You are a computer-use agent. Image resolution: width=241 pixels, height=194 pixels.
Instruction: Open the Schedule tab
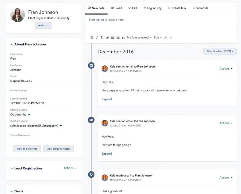point(201,8)
